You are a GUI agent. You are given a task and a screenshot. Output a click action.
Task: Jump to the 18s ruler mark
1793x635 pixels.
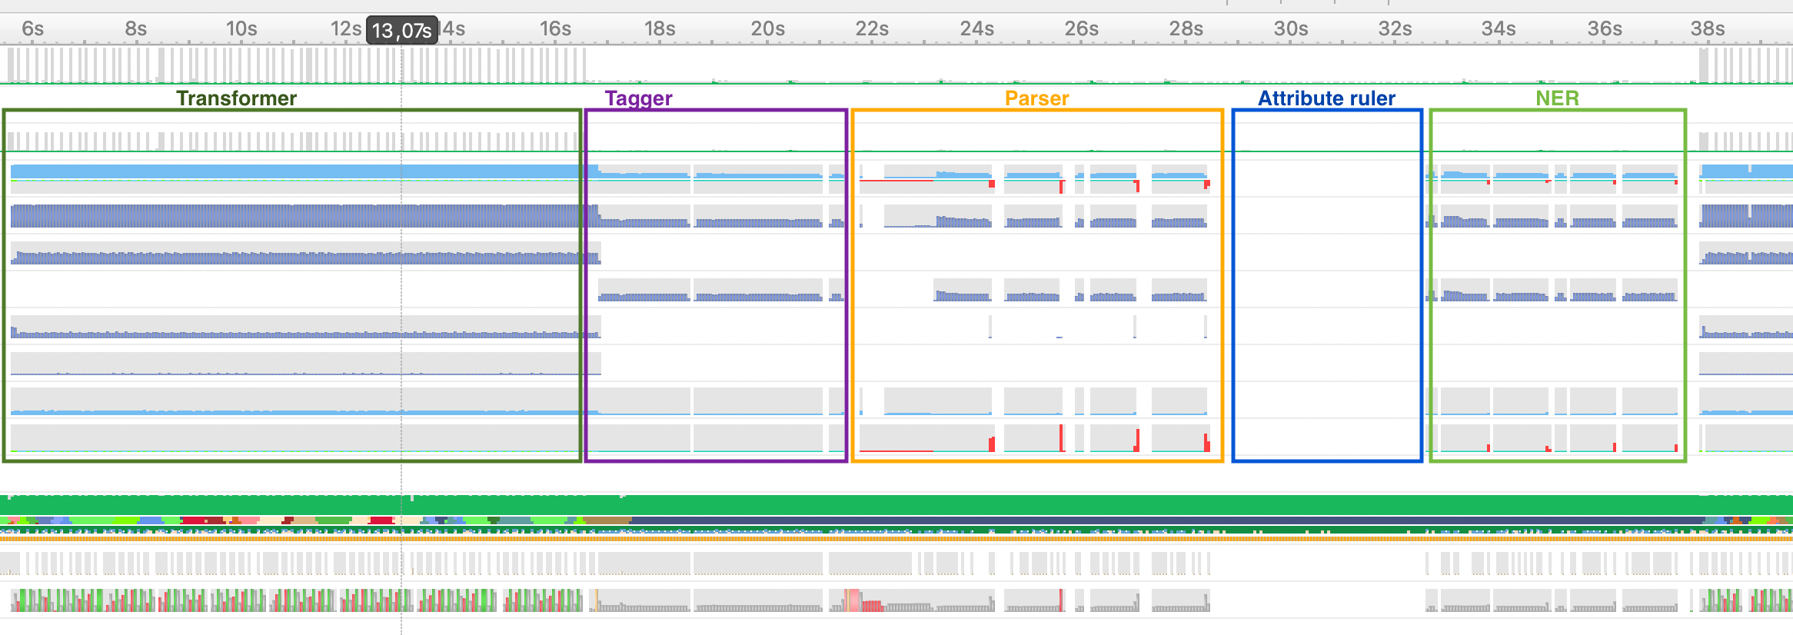(x=660, y=29)
